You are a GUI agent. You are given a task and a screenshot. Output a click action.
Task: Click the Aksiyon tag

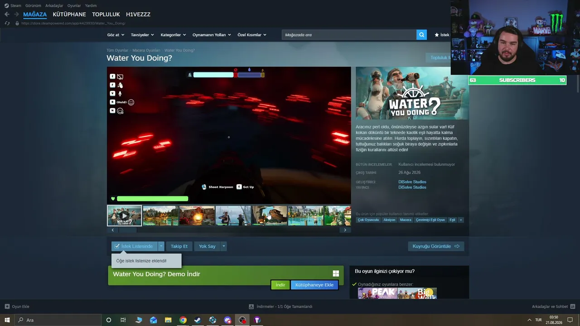389,220
